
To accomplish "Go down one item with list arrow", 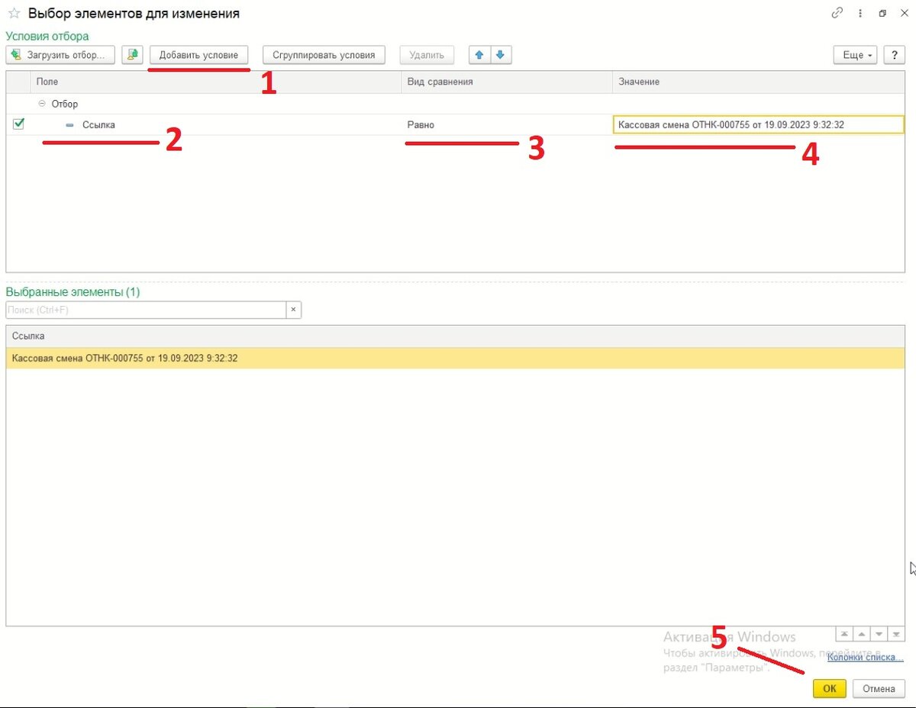I will coord(879,634).
